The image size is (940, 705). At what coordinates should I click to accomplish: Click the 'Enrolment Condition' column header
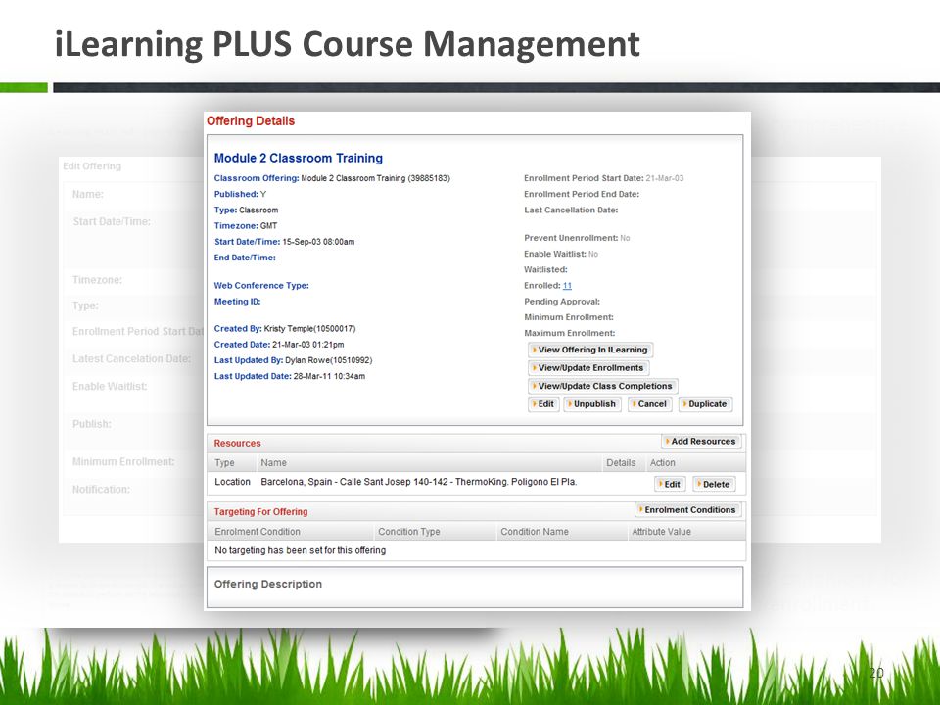click(x=258, y=531)
